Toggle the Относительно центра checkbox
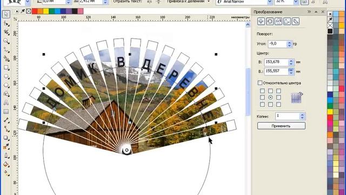 click(x=260, y=83)
